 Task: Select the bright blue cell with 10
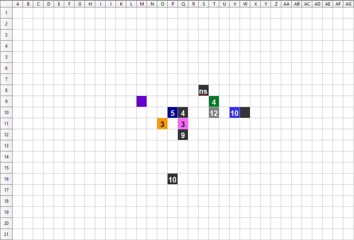click(x=234, y=113)
